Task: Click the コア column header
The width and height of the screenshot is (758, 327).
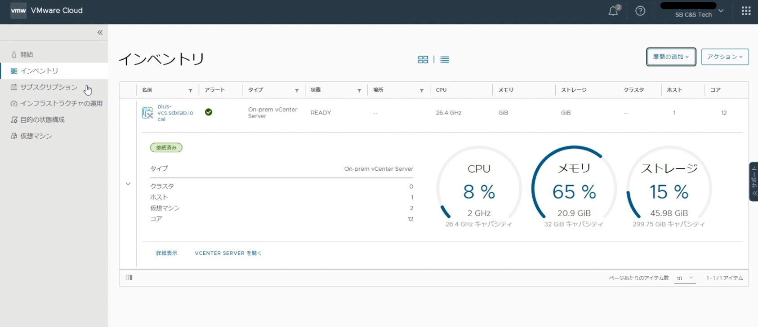Action: pos(715,90)
